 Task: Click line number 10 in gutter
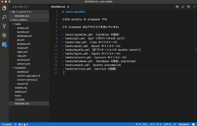tap(56, 46)
